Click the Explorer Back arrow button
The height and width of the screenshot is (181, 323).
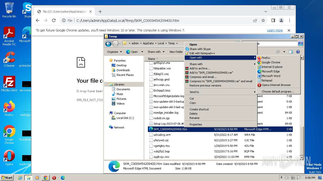(109, 43)
